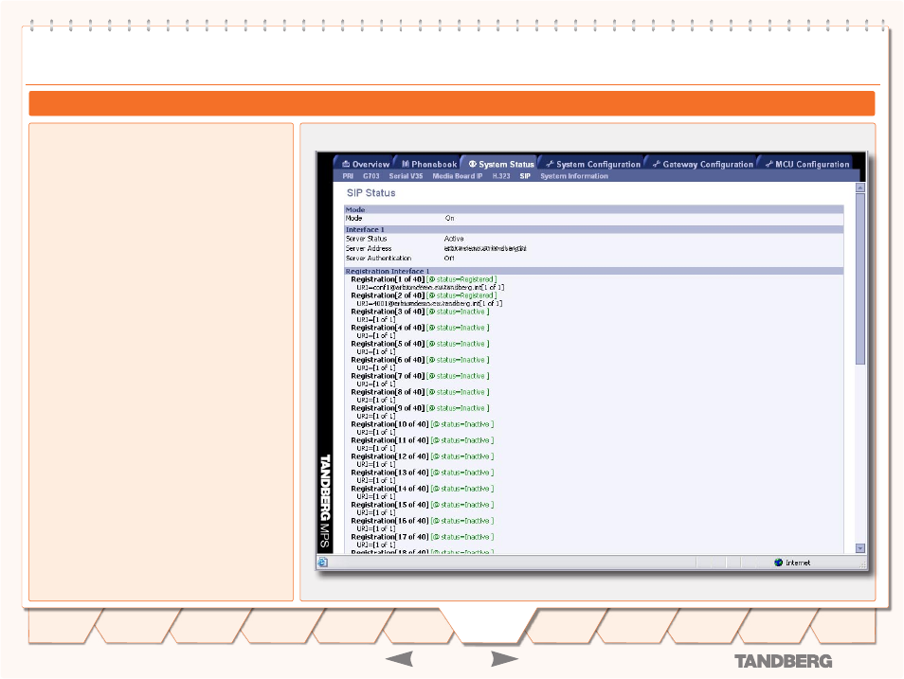Click the previous page arrow

[x=399, y=659]
